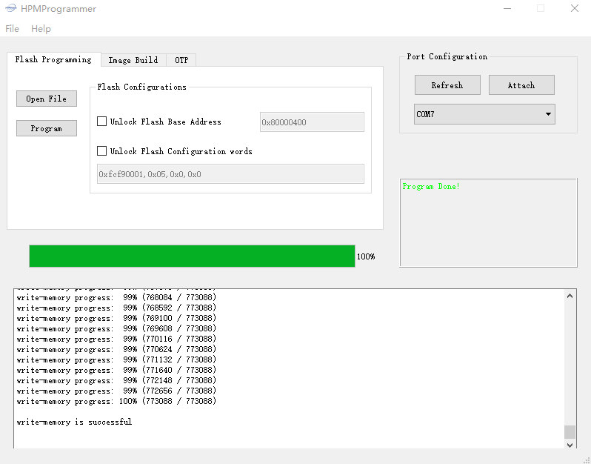Open the Help menu
591x464 pixels.
click(41, 29)
